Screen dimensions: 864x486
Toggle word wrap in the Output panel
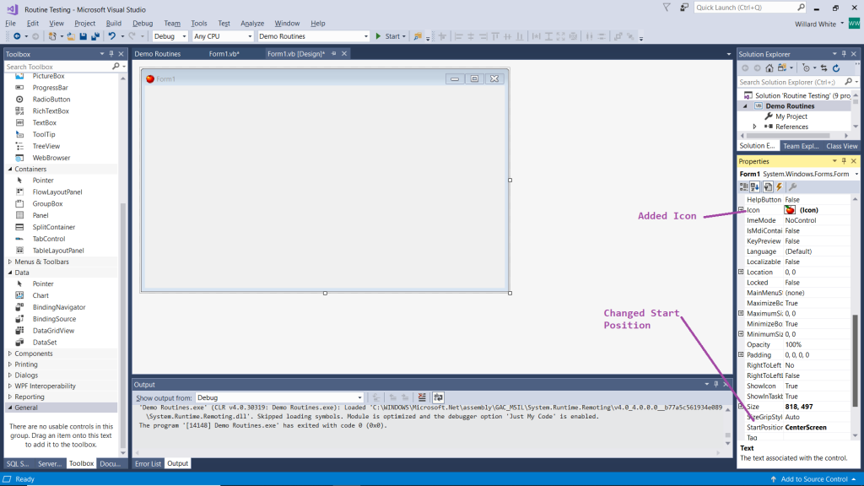[439, 397]
